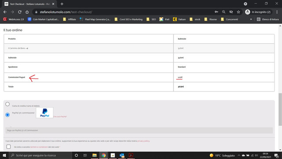Open the Corsi SEO e Marketing folder
The image size is (282, 159).
coord(128,19)
